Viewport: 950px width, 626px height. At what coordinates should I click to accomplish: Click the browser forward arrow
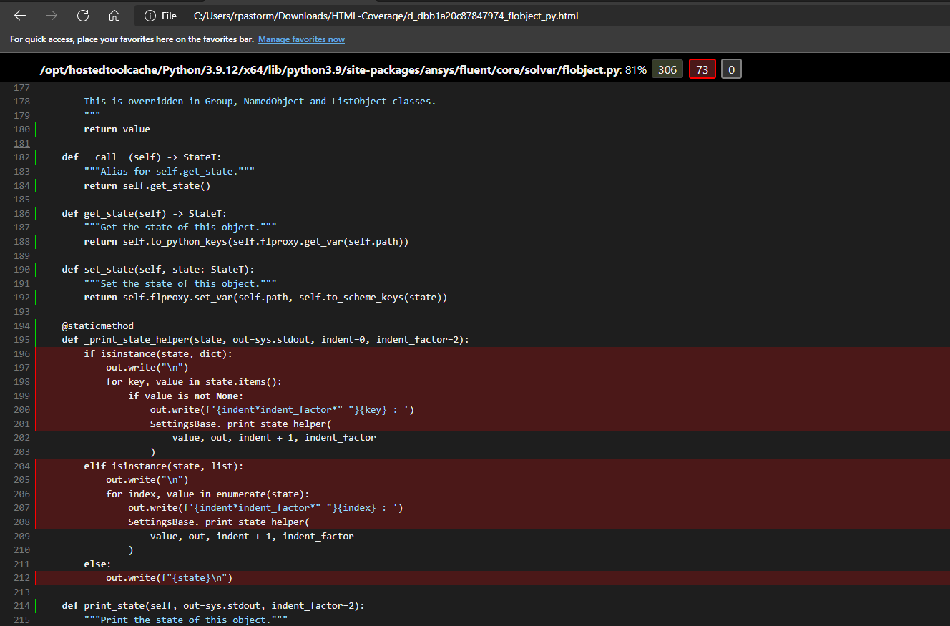52,16
